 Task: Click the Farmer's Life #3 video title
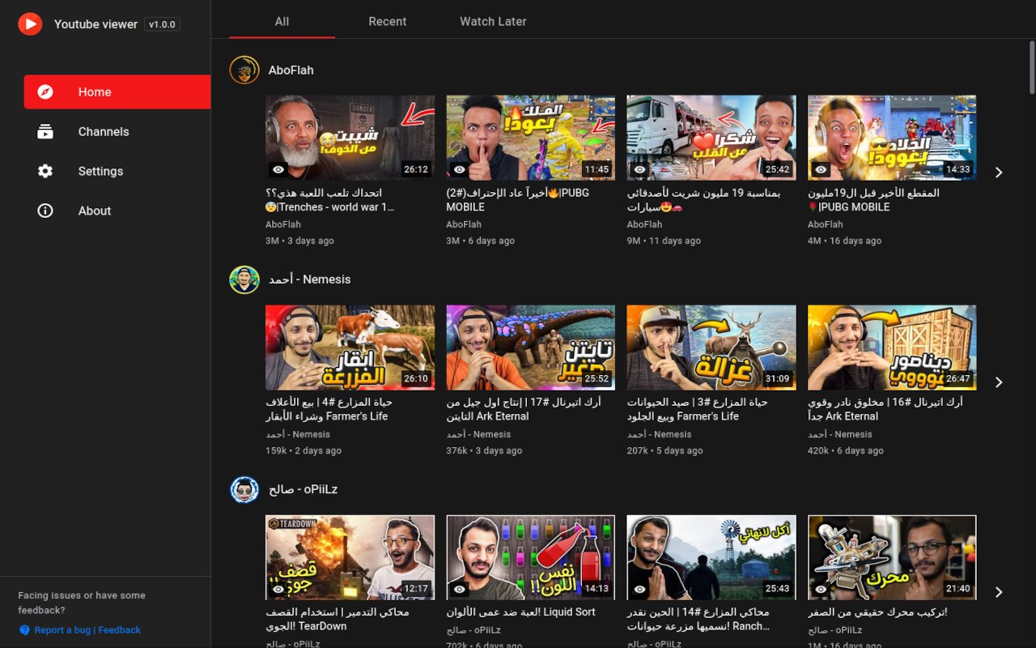[698, 409]
